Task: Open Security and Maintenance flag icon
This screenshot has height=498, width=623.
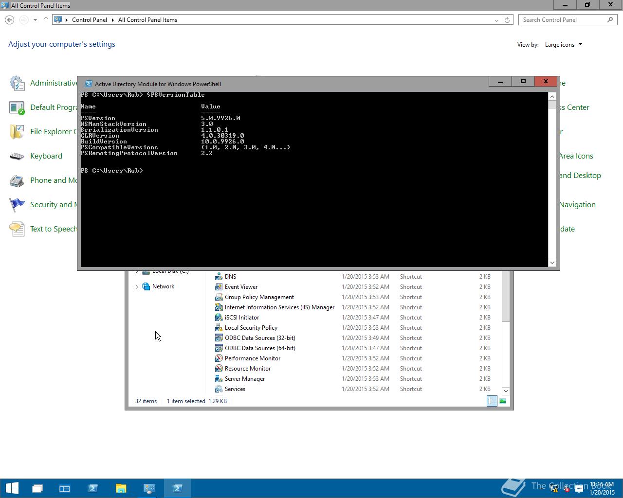Action: (x=17, y=205)
